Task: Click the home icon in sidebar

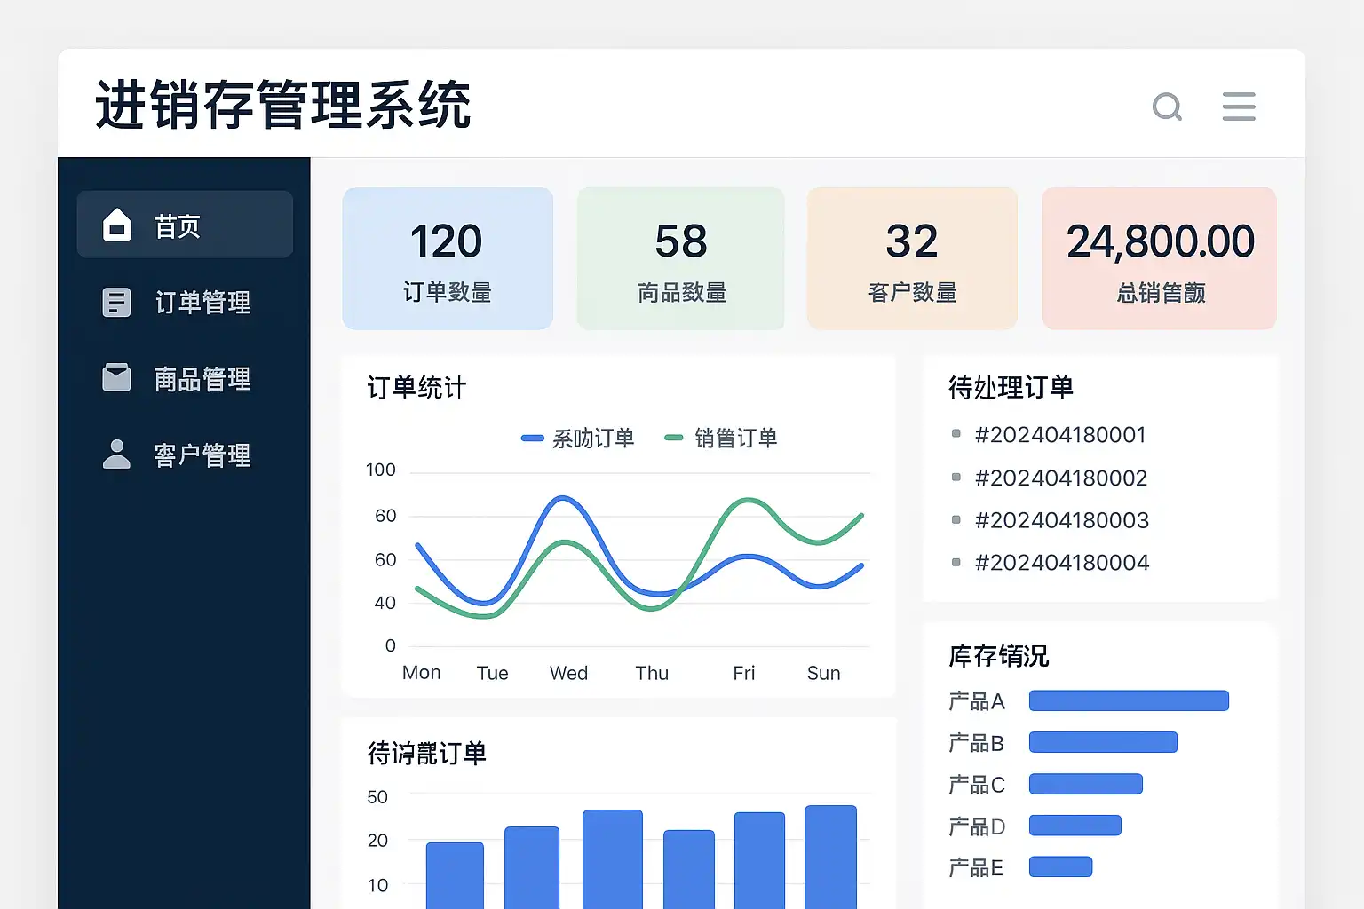Action: (116, 225)
